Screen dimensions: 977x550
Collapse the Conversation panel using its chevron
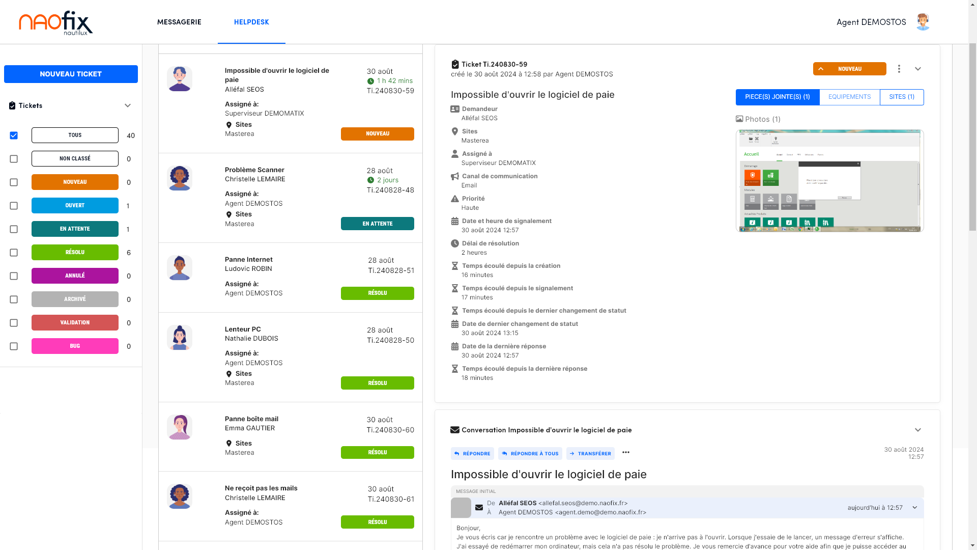pyautogui.click(x=918, y=430)
